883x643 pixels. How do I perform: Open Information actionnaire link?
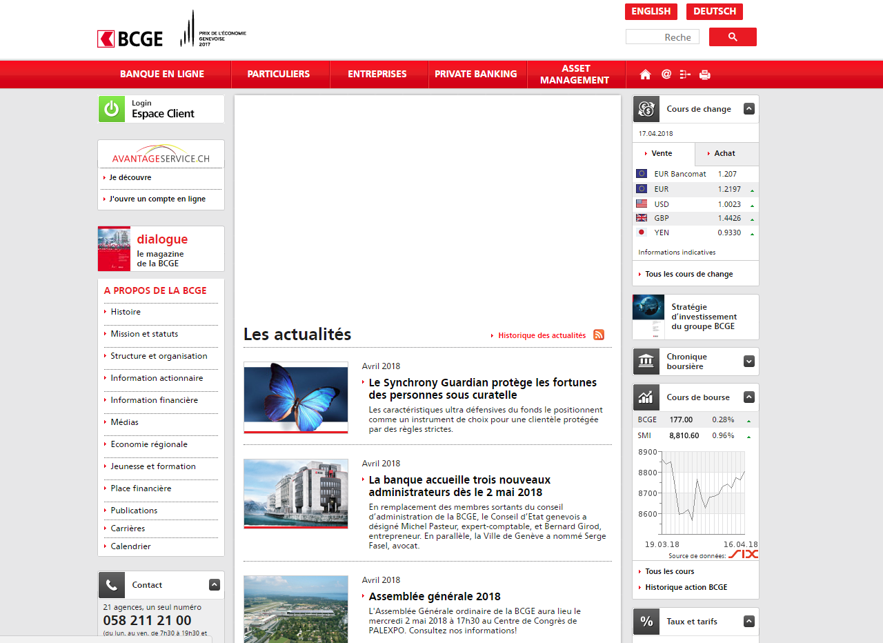point(157,378)
